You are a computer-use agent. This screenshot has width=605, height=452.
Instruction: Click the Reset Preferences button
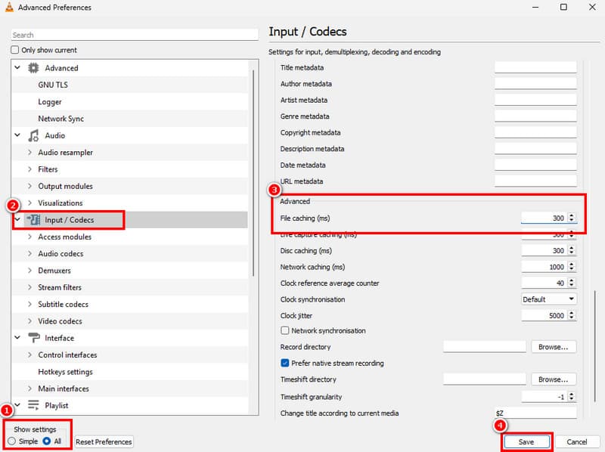(x=104, y=441)
